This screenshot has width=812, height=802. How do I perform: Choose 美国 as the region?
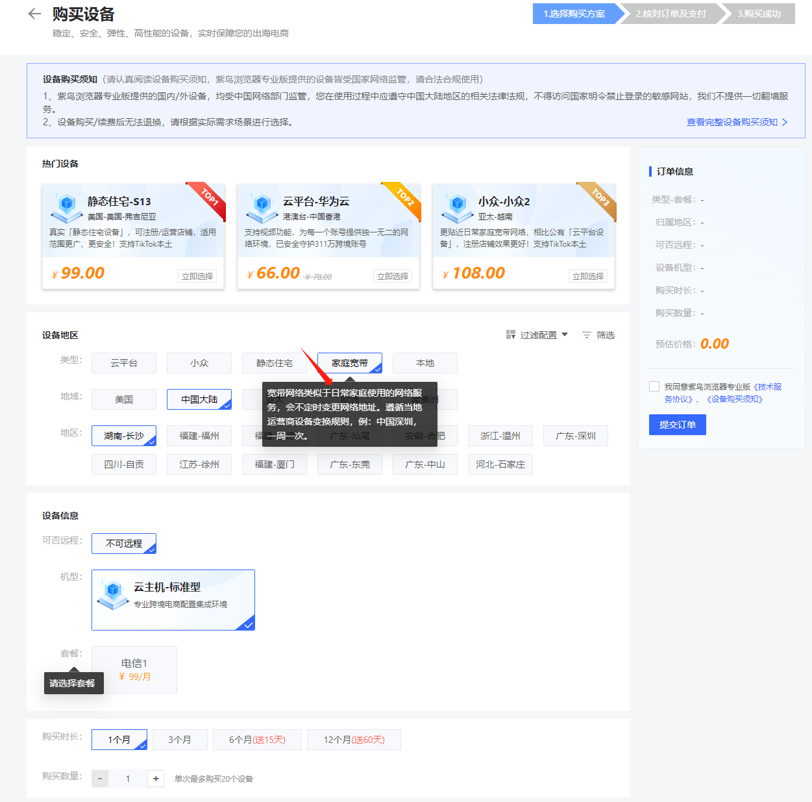pos(124,399)
